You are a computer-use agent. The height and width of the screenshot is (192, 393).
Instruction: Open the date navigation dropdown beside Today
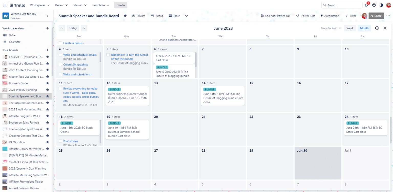pos(84,28)
